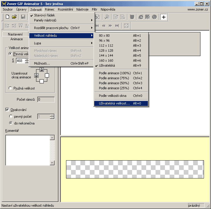Viewport: 211px width, 209px height.
Task: Click the round globe toolbar icon
Action: pyautogui.click(x=154, y=17)
